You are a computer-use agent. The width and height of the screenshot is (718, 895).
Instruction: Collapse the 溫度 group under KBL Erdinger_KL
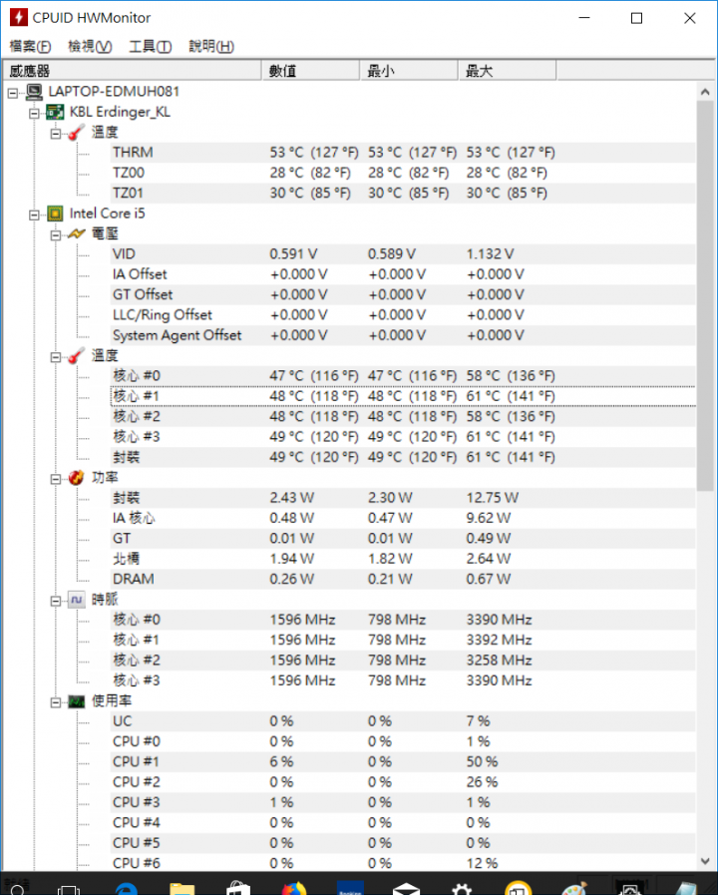click(55, 134)
